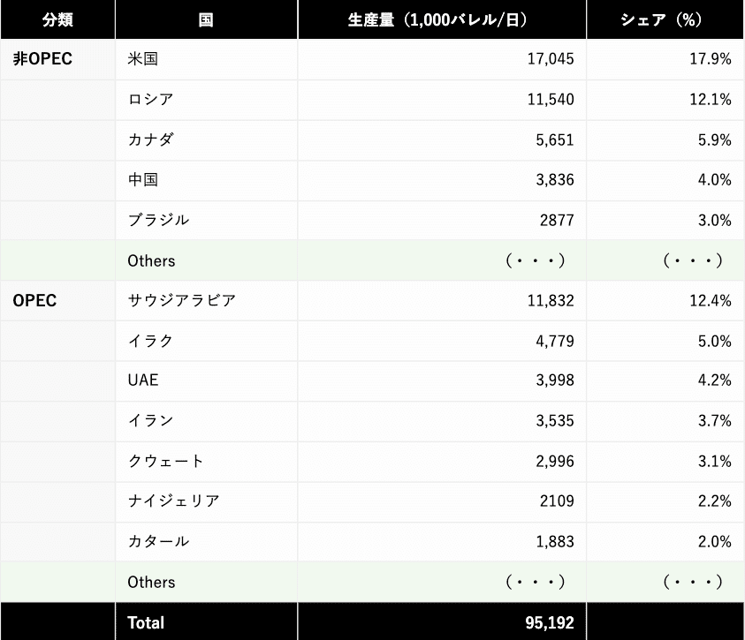Click the カタール country cell

click(x=206, y=541)
